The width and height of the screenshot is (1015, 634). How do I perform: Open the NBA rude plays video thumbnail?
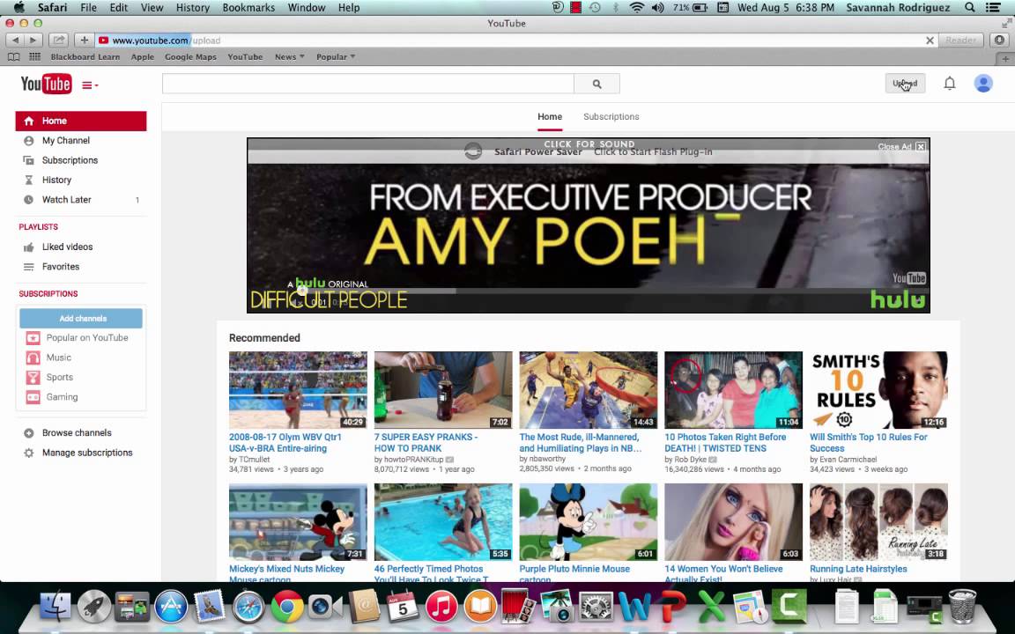click(x=588, y=390)
